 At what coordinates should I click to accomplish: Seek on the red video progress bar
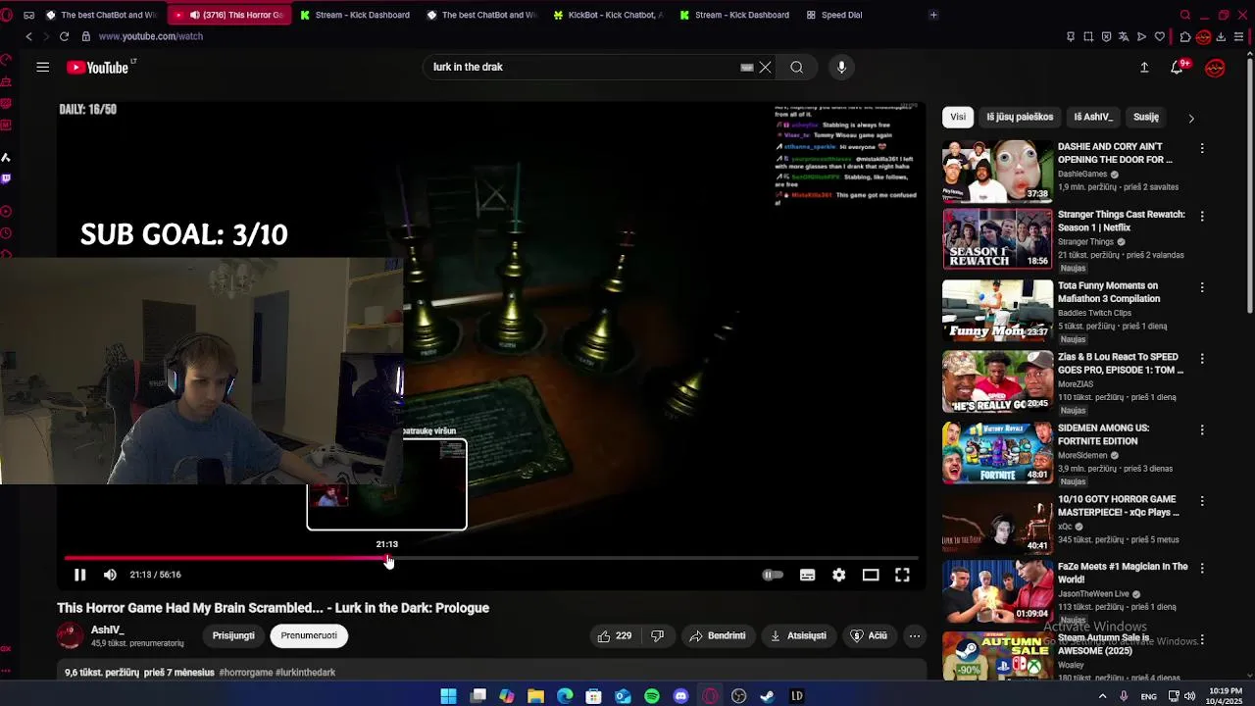point(491,558)
